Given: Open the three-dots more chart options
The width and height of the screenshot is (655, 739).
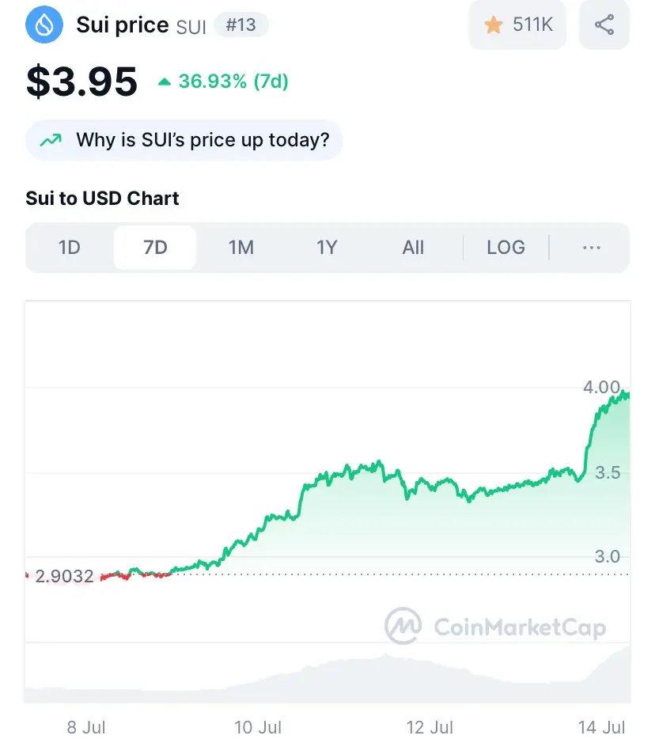Looking at the screenshot, I should [x=592, y=248].
